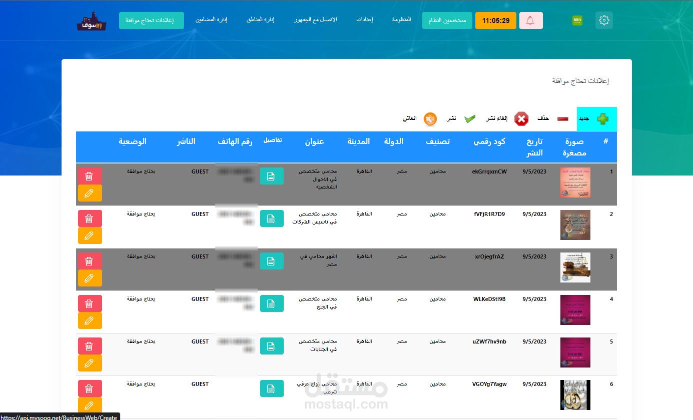View details of ad ekGrrqxmCW
693x420 pixels.
click(x=272, y=176)
